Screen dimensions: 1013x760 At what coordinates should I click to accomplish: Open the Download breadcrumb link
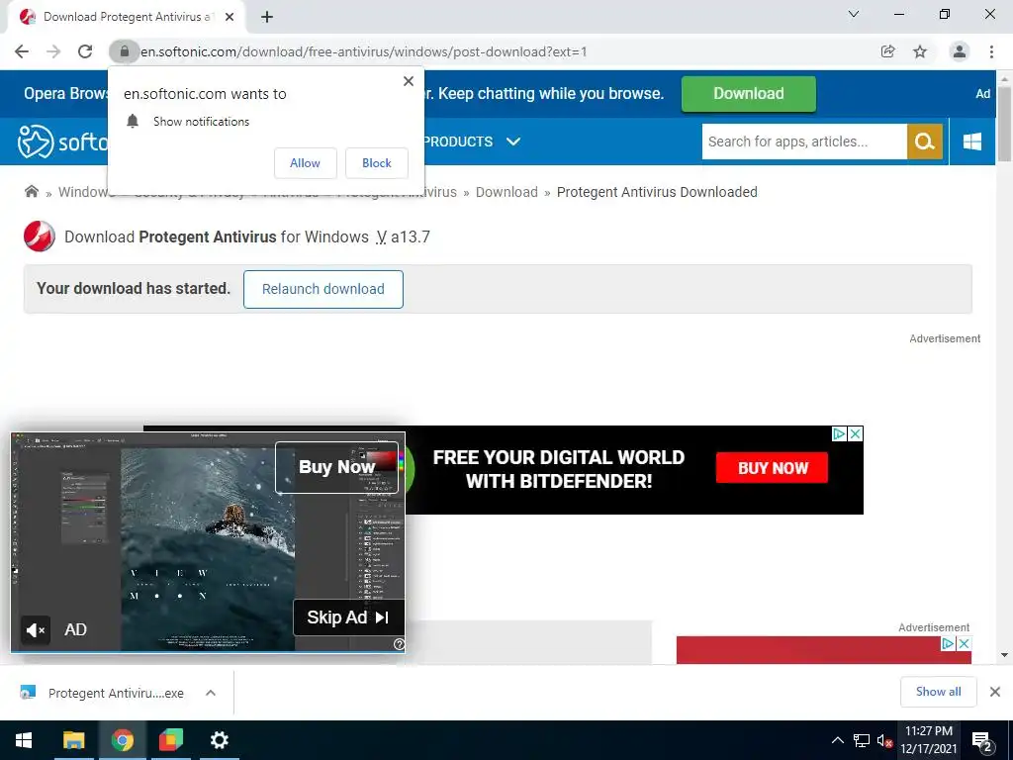pyautogui.click(x=506, y=192)
